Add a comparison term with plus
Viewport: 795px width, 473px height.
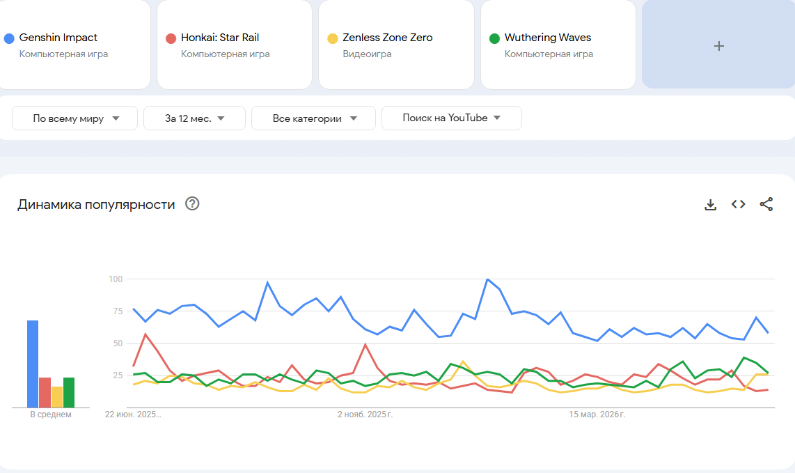coord(718,45)
